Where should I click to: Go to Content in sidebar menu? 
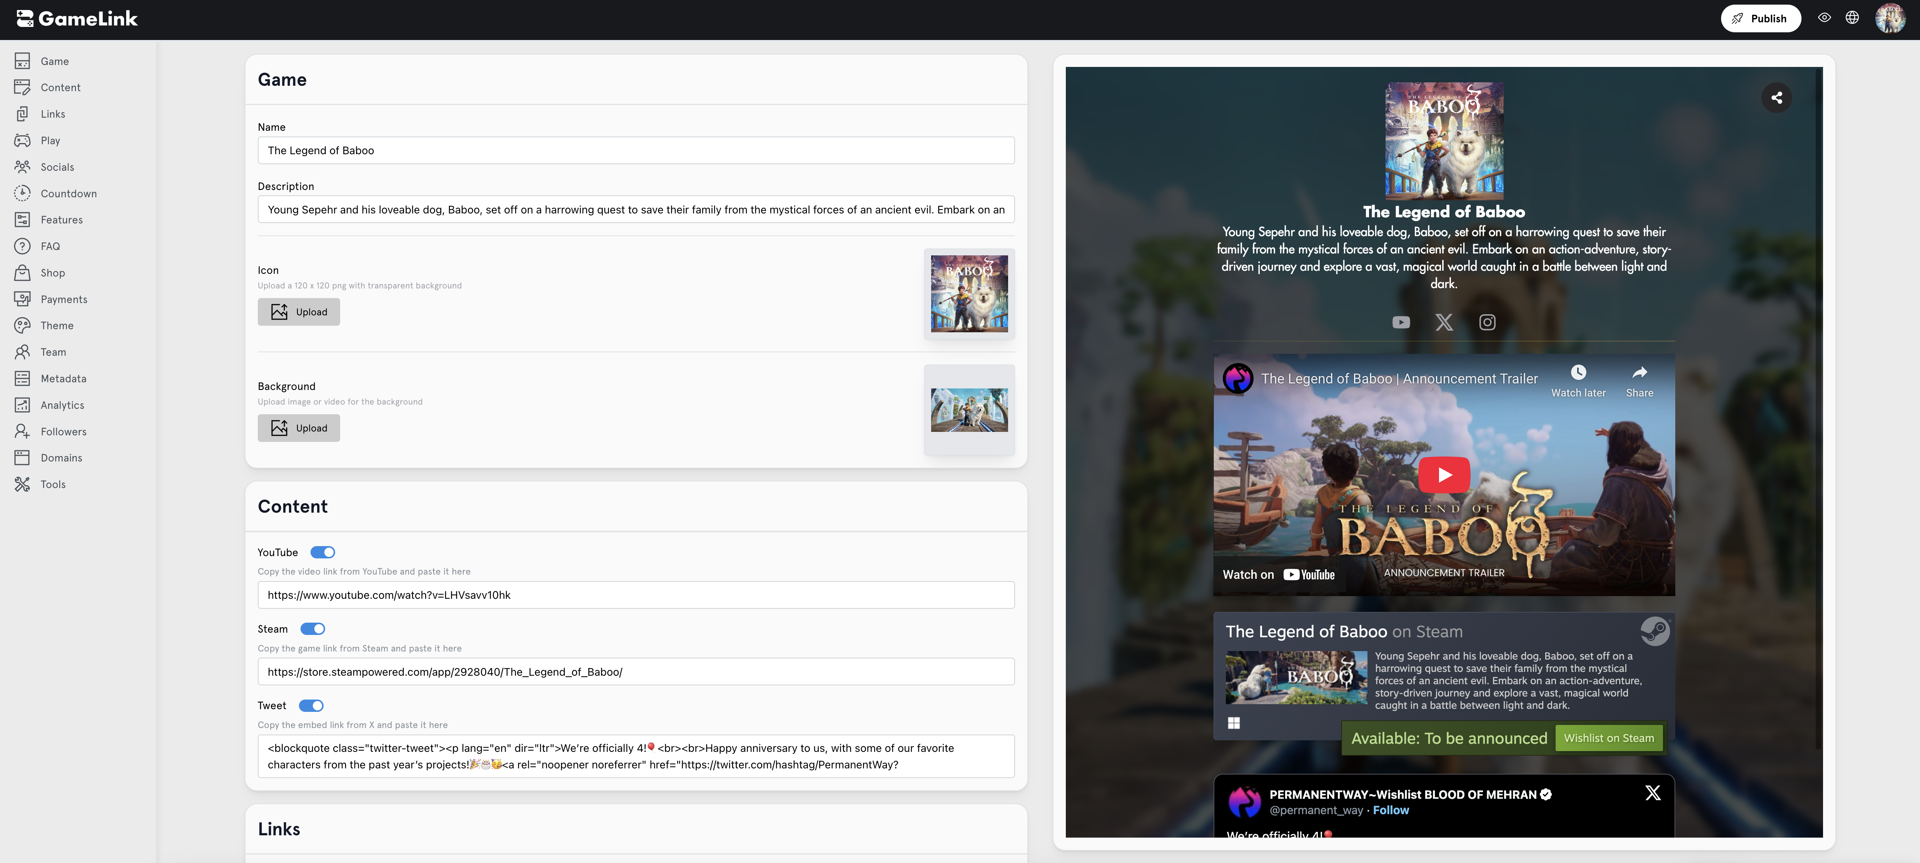pyautogui.click(x=60, y=87)
